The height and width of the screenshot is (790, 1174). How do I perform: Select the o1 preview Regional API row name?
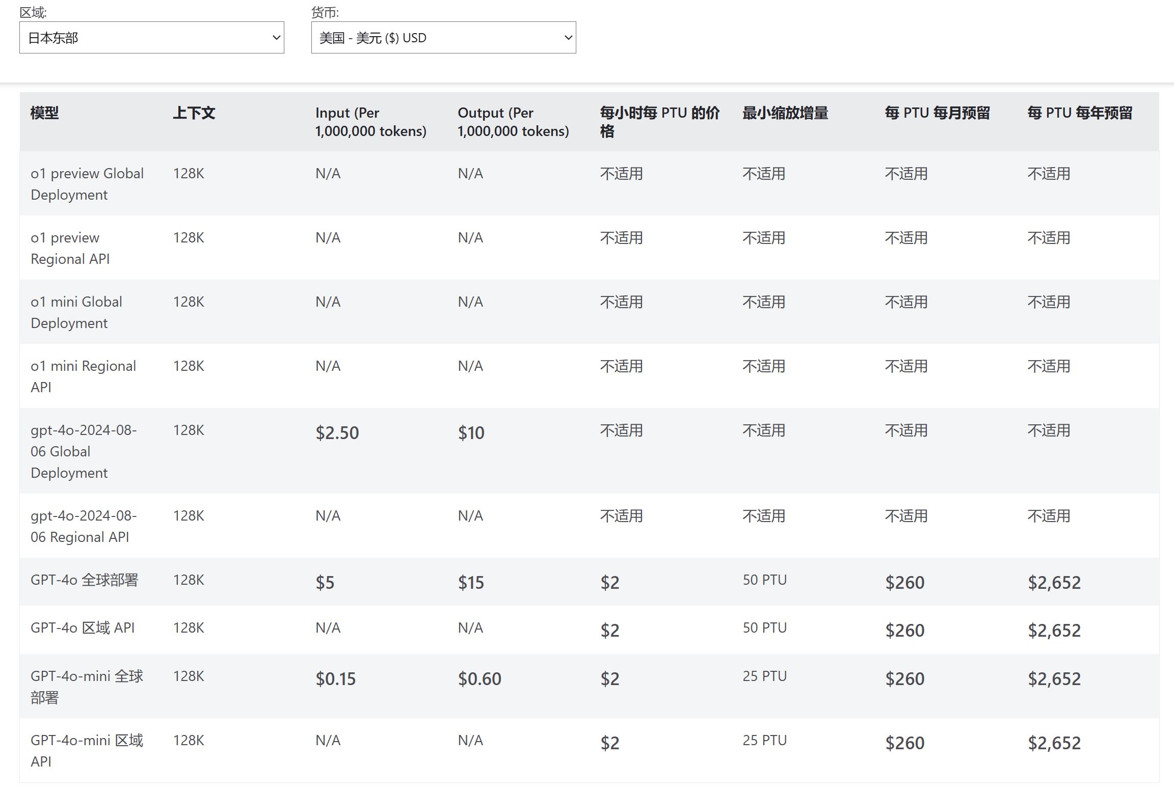[70, 248]
